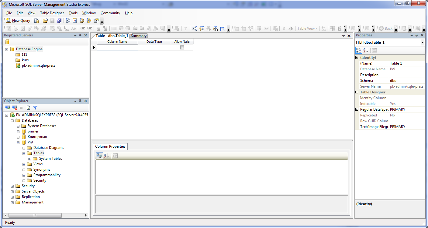Refresh the Object Explorer tree
This screenshot has width=428, height=228.
(x=28, y=108)
